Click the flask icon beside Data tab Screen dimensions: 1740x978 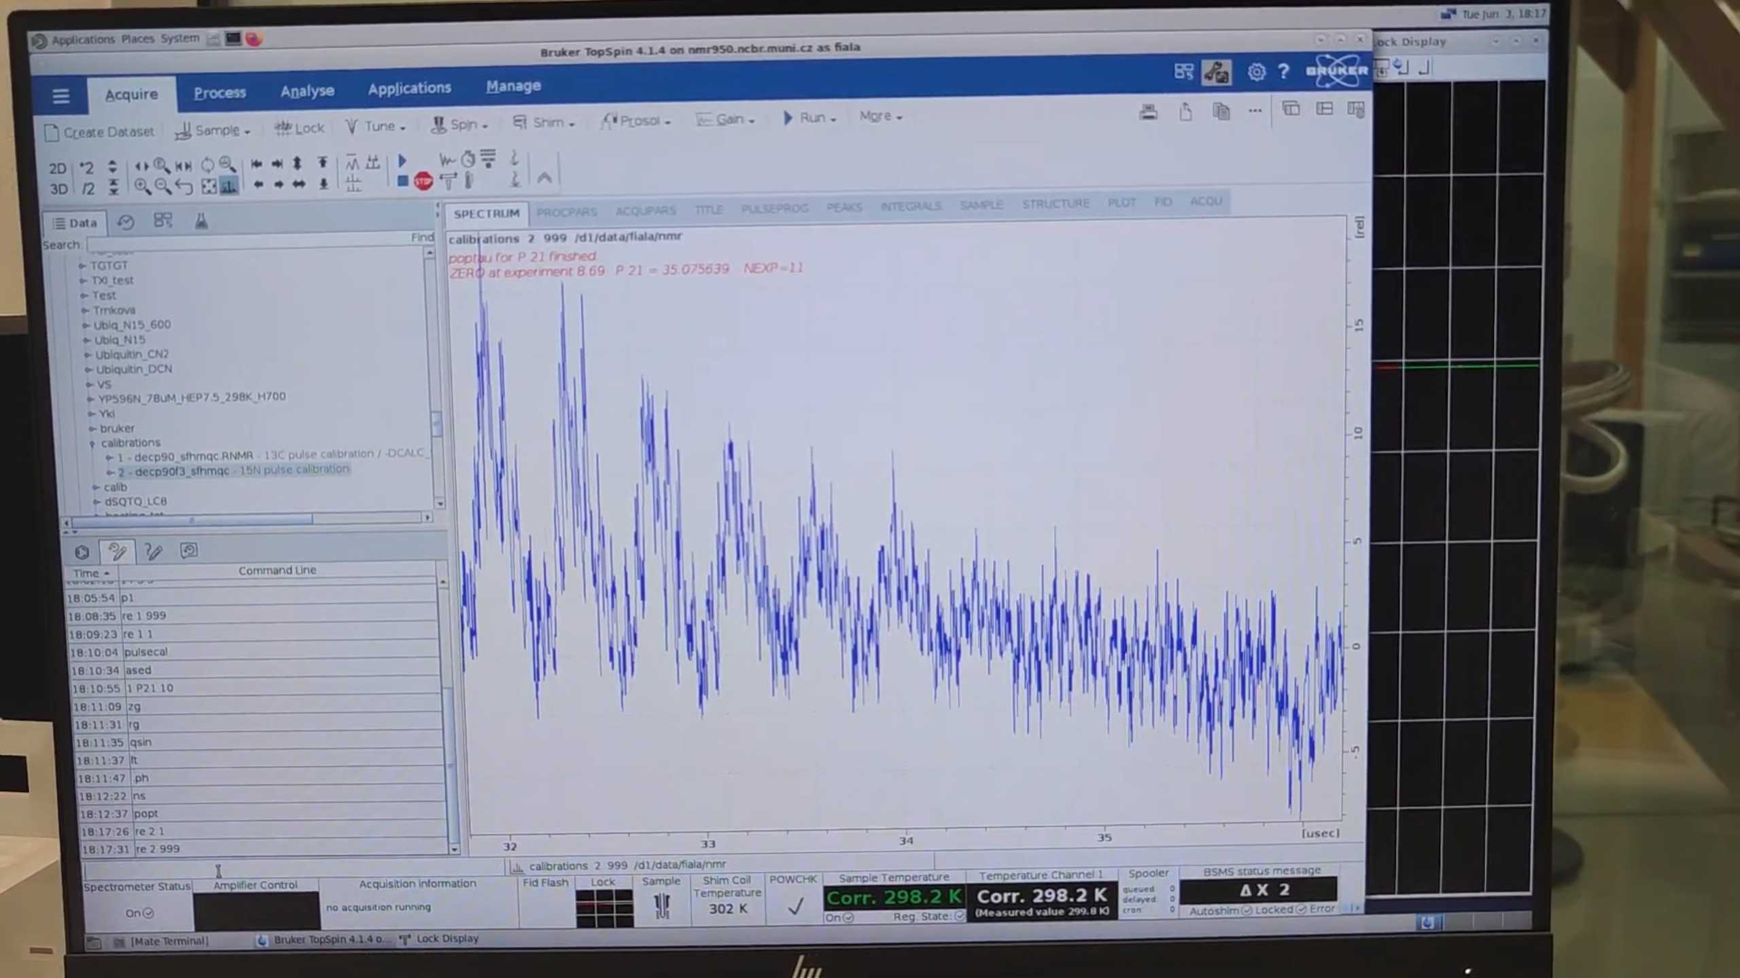click(201, 221)
